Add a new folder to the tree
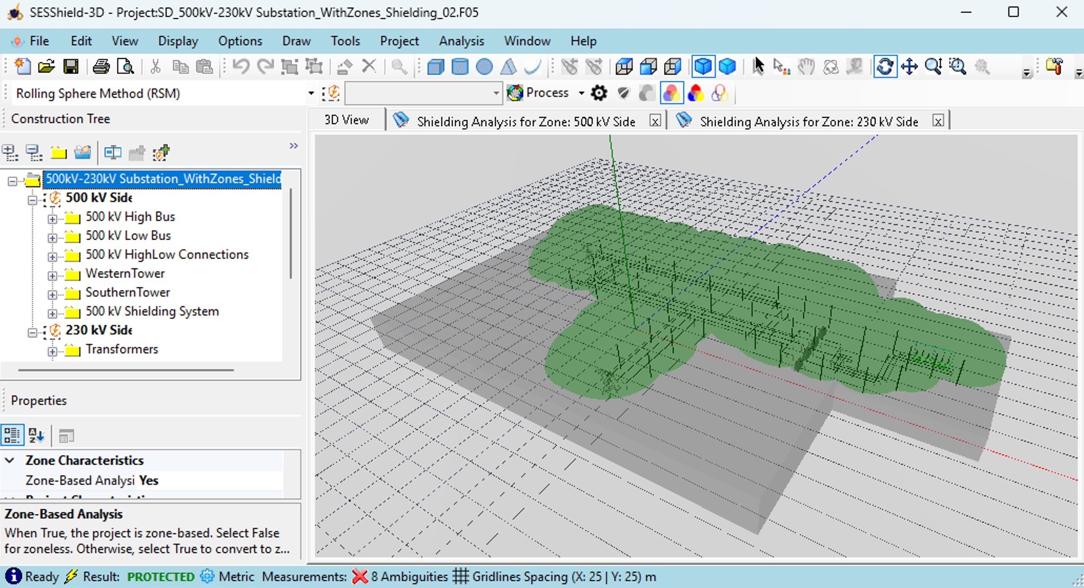This screenshot has width=1084, height=588. click(58, 153)
